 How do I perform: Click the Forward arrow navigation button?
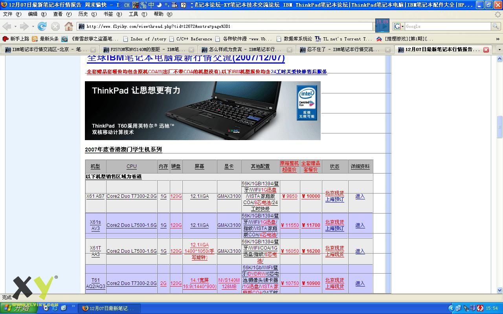tap(24, 26)
